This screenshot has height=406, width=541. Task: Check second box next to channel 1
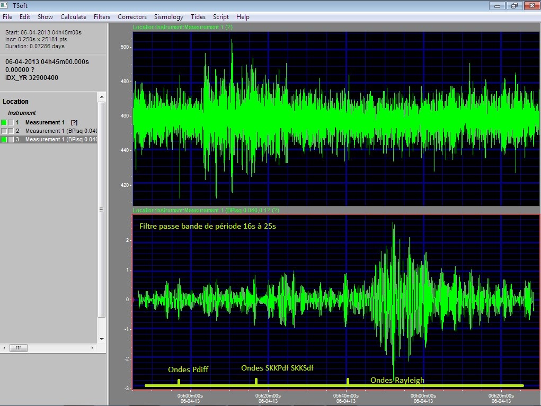(x=11, y=122)
